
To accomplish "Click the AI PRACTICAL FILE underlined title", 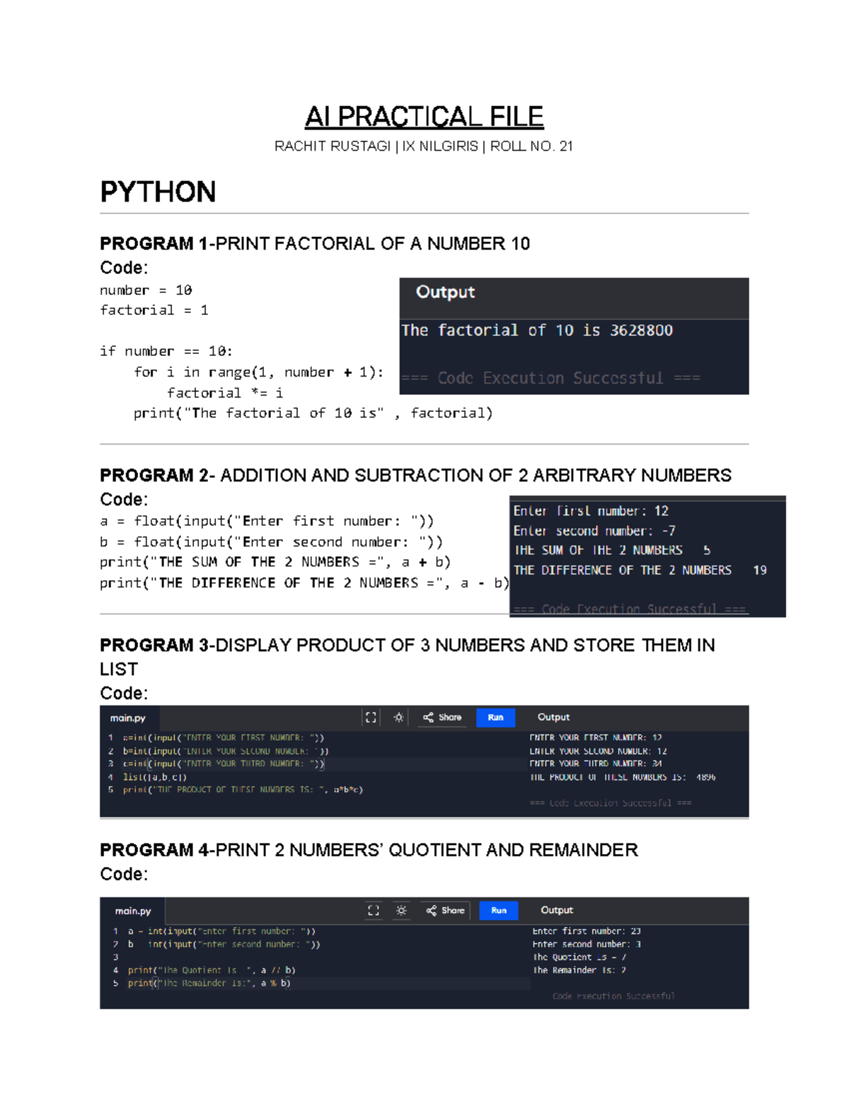I will click(424, 117).
